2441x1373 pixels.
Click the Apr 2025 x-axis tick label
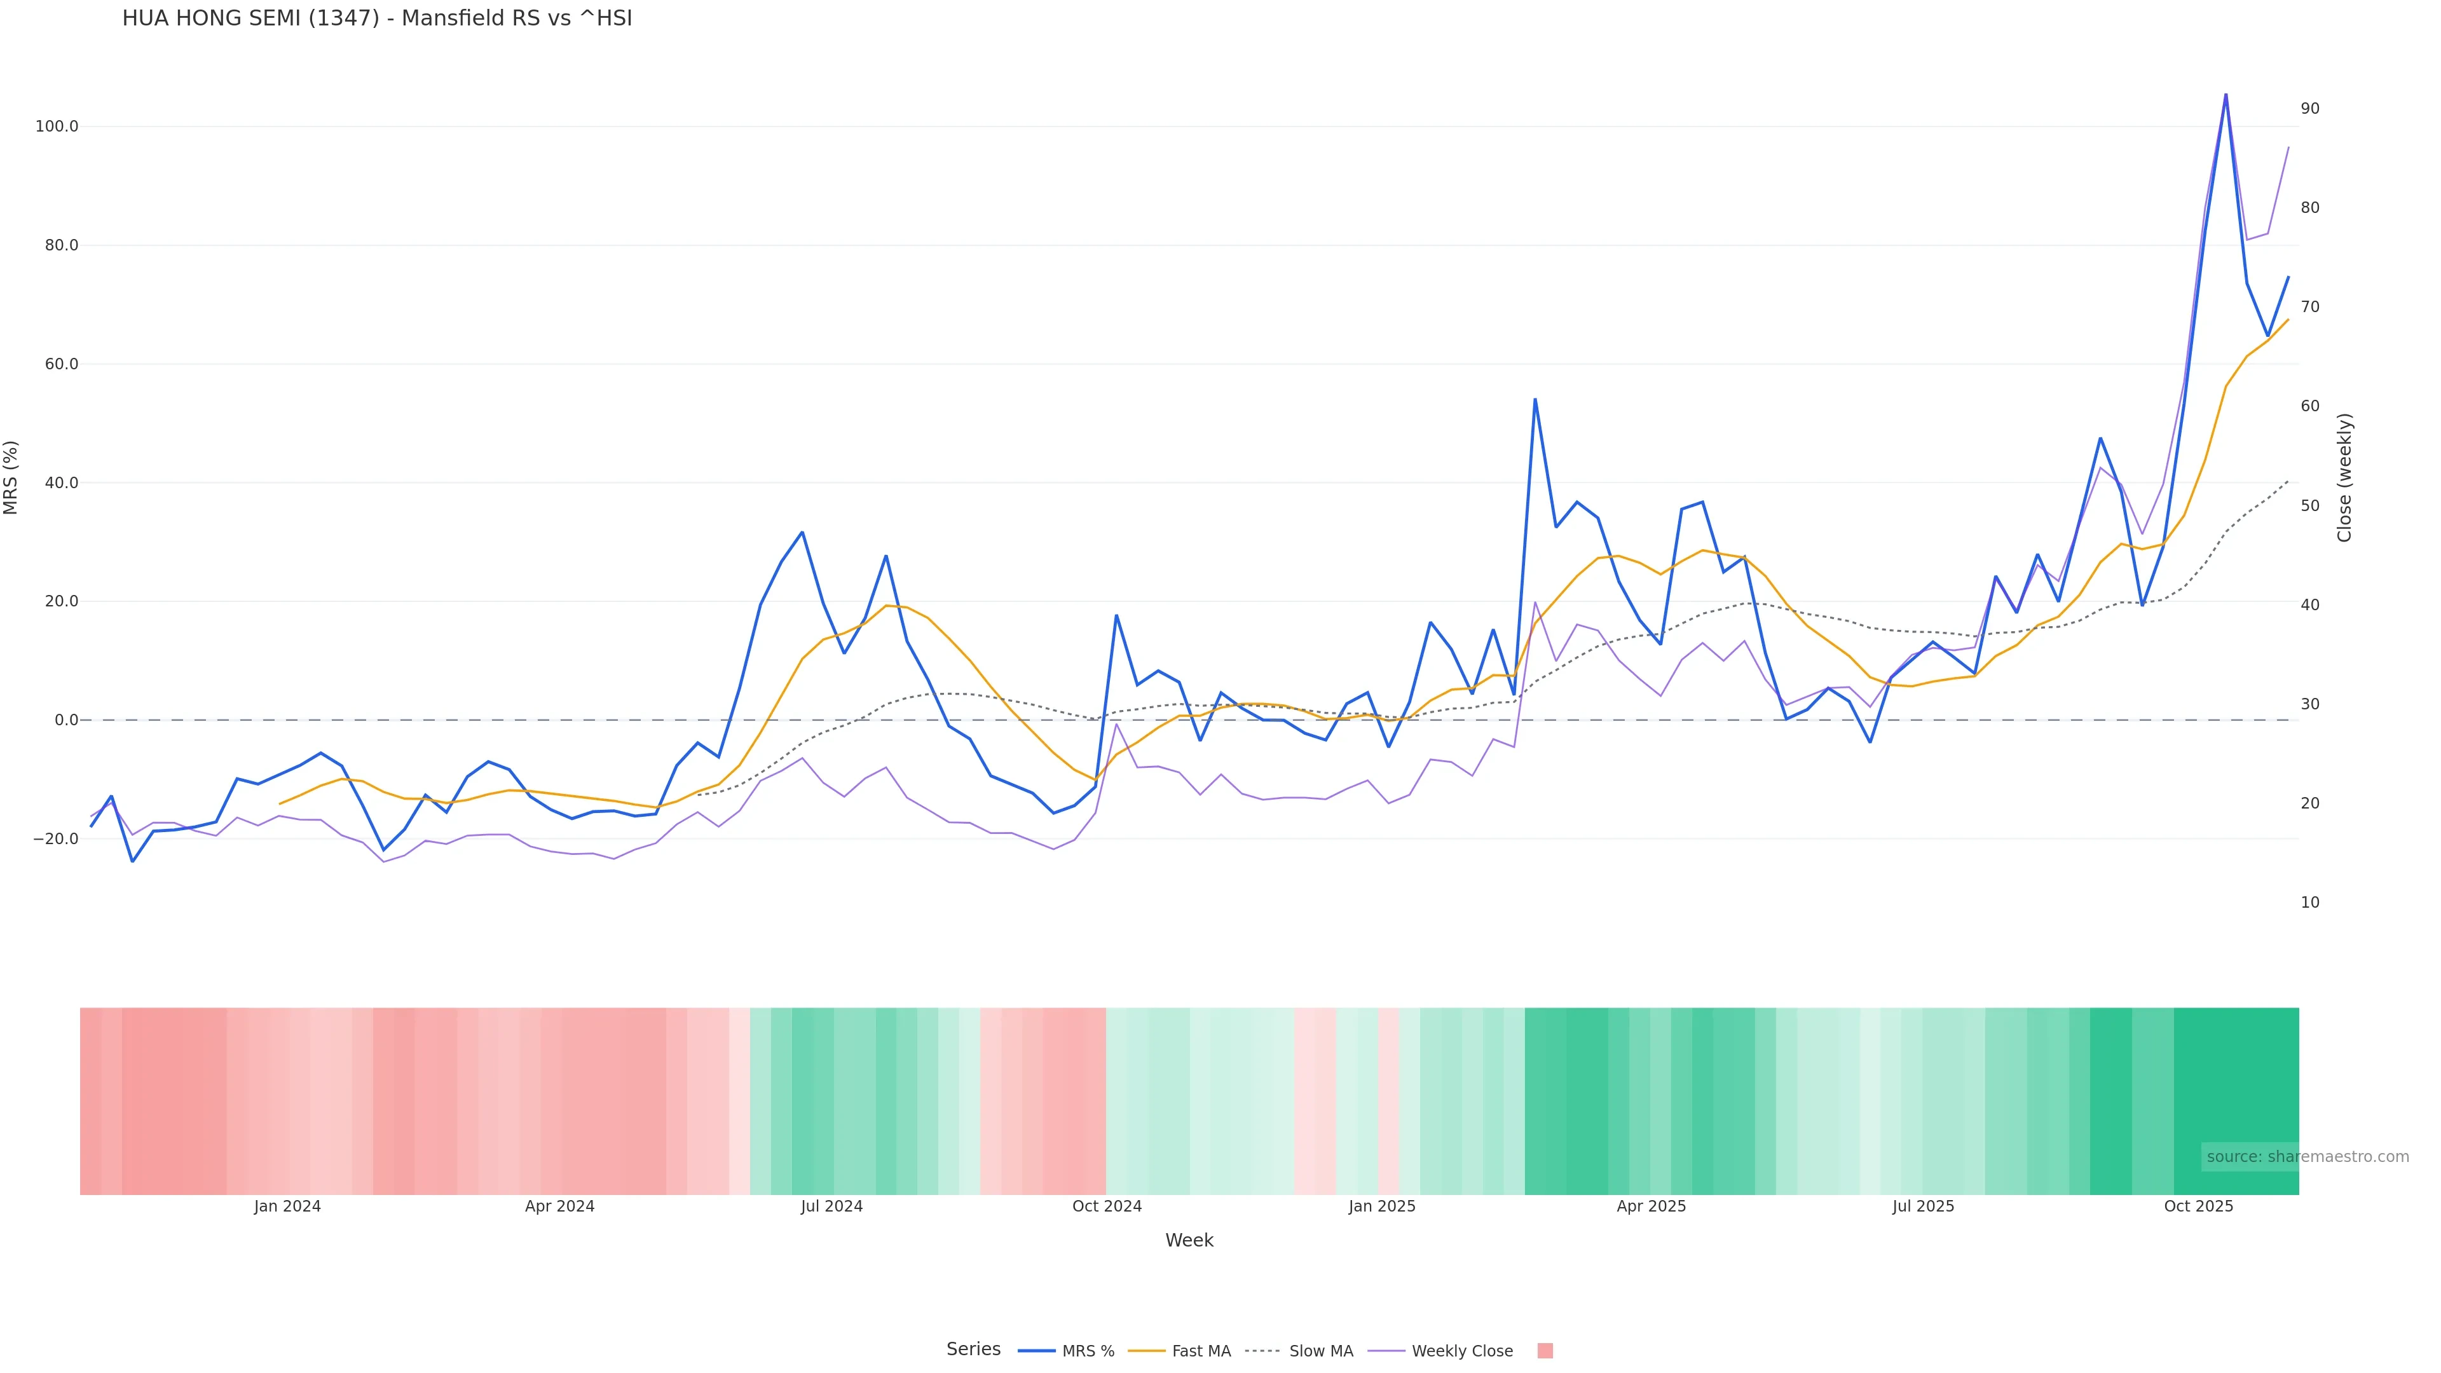[x=1651, y=1206]
